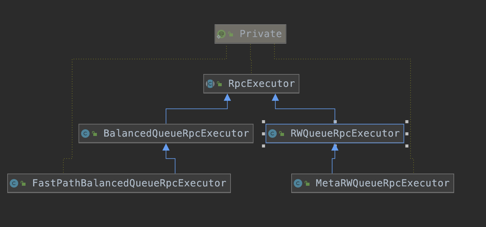Click the lock icon beside MetaRWQueueRpcExecutor
Viewport: 486px width, 227px height.
[x=307, y=183]
